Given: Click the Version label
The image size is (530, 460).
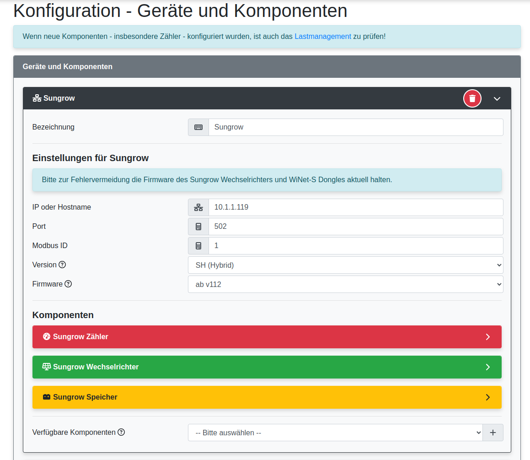Looking at the screenshot, I should (x=44, y=265).
